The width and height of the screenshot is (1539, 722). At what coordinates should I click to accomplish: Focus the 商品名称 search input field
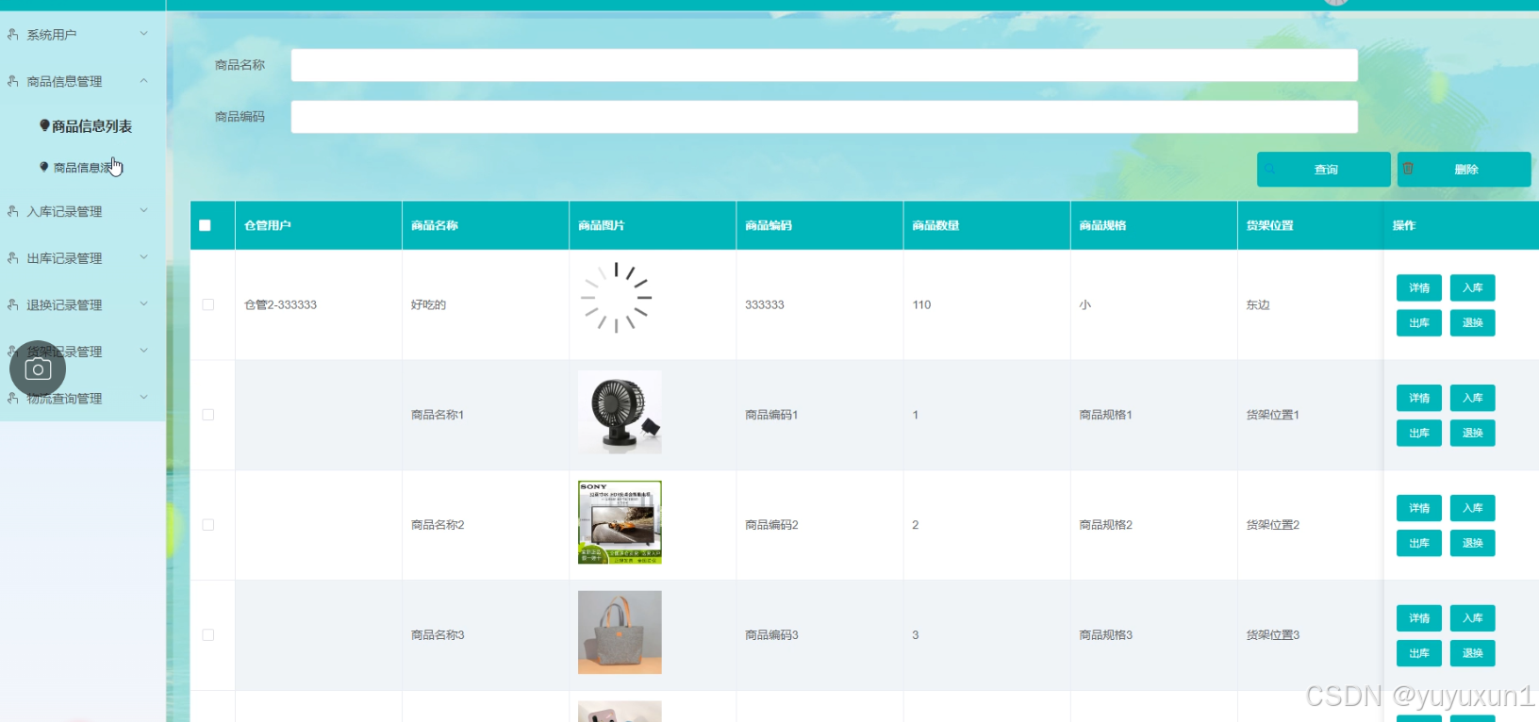click(824, 65)
